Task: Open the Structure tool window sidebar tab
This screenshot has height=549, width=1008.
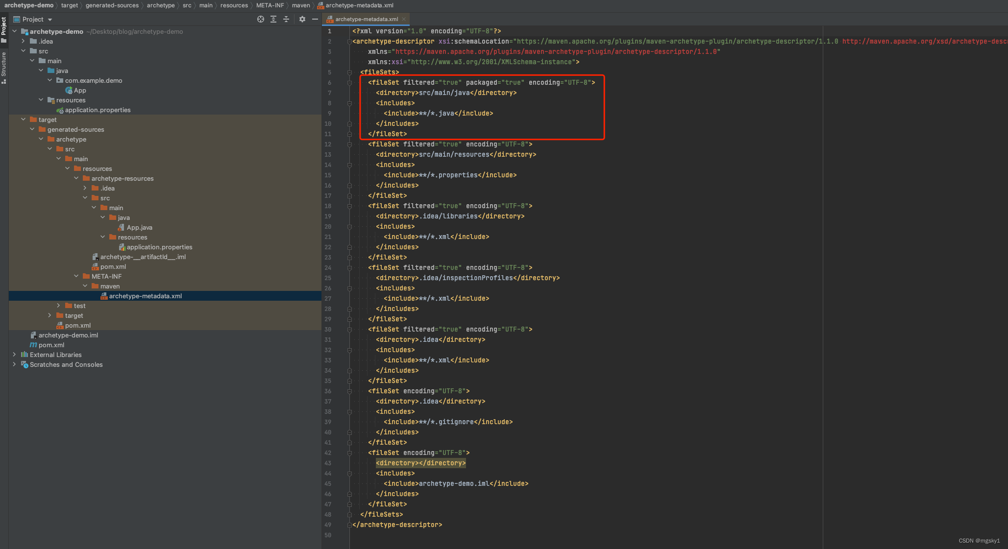Action: [4, 66]
